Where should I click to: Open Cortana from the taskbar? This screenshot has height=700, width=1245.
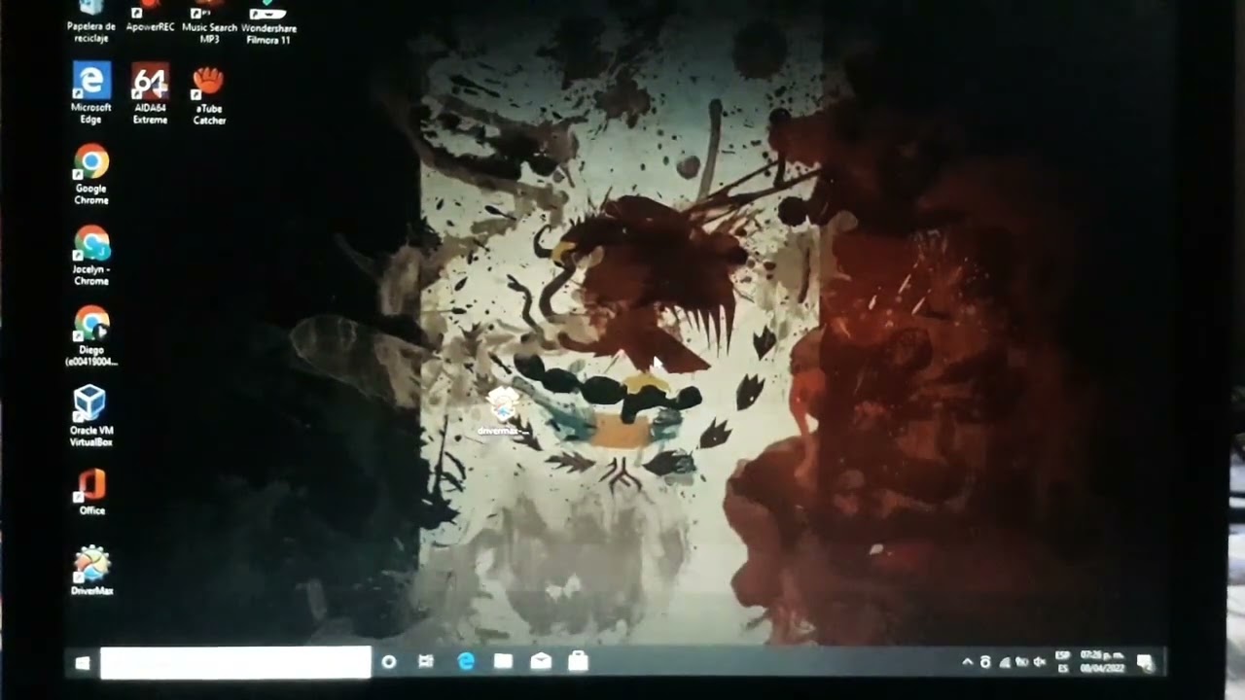(x=389, y=662)
